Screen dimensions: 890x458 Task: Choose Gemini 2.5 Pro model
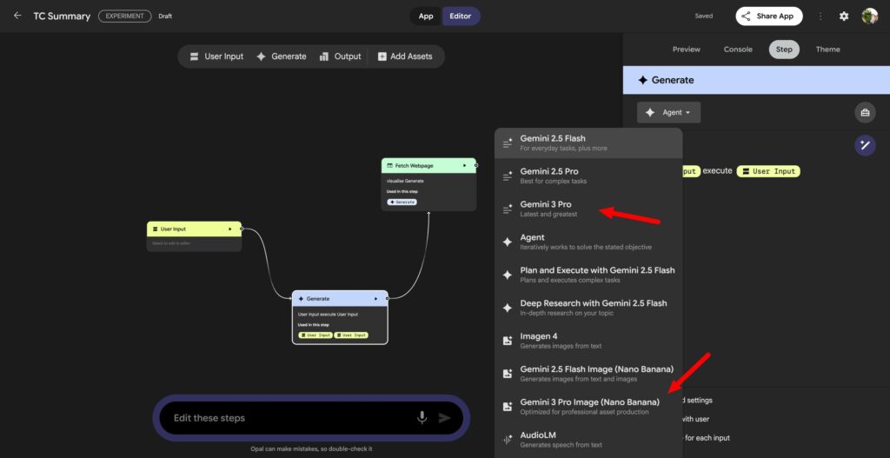[x=588, y=176]
